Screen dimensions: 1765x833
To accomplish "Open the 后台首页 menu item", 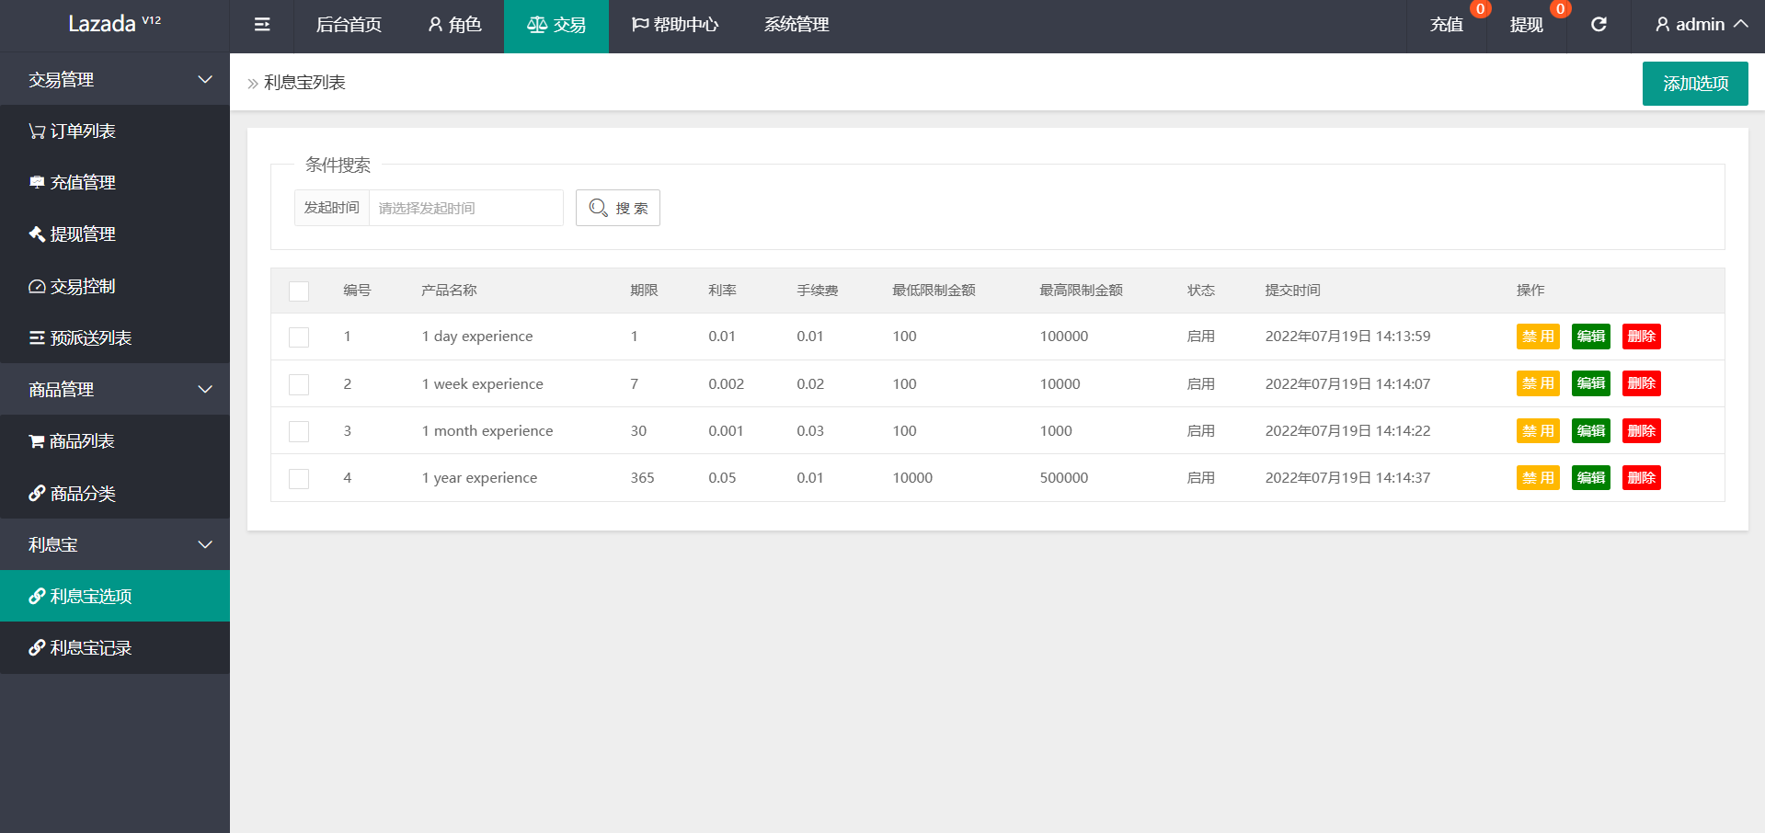I will pyautogui.click(x=349, y=25).
